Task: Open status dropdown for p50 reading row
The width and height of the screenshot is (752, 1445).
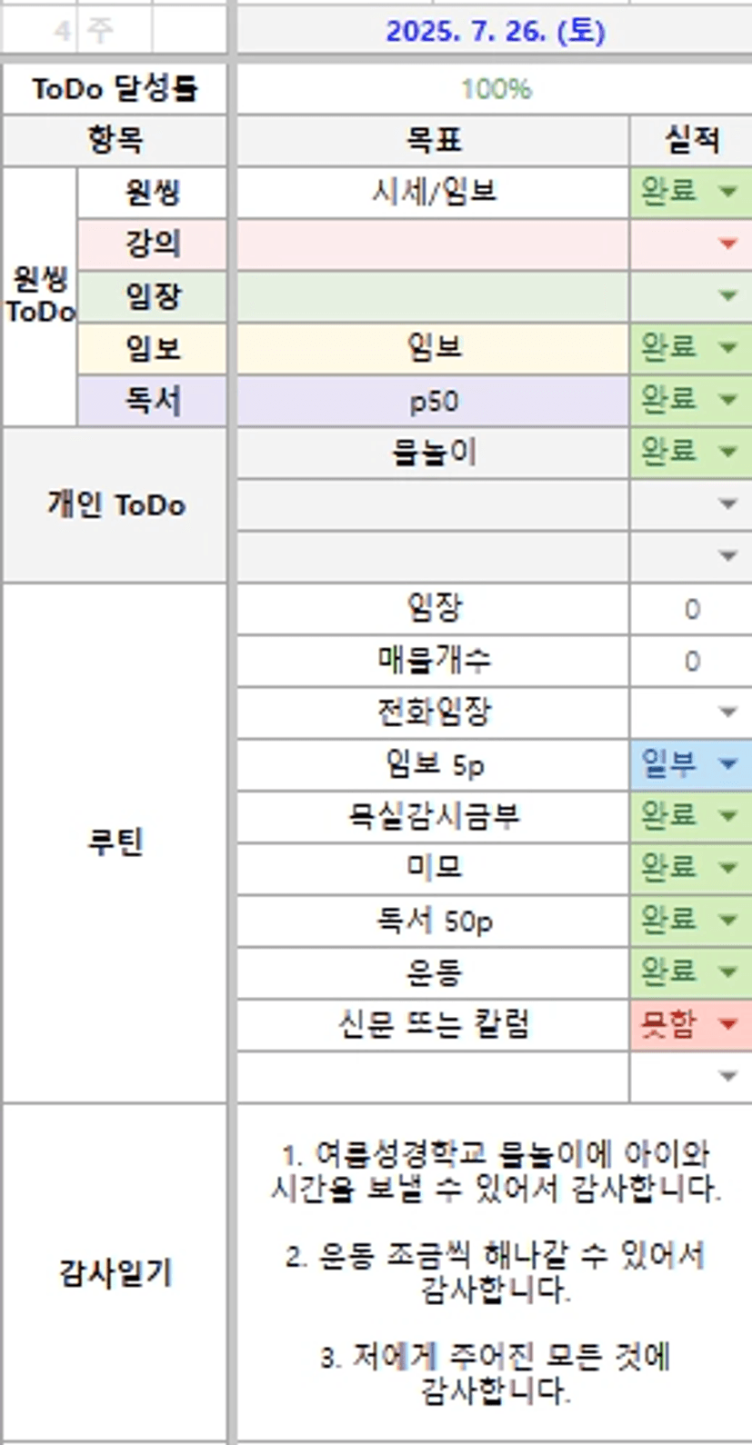Action: coord(727,400)
